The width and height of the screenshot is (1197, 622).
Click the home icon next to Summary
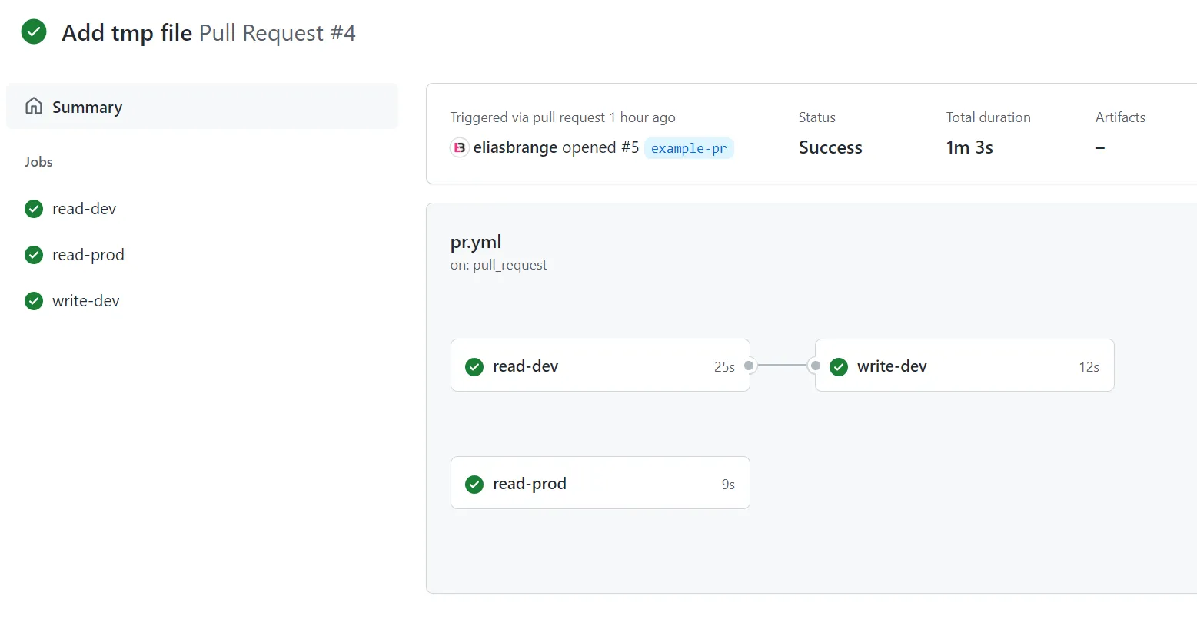tap(32, 106)
